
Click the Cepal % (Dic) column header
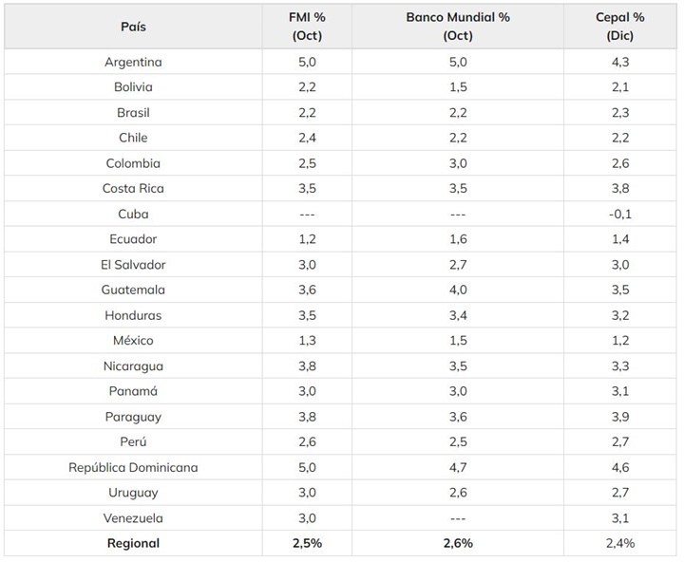tap(620, 27)
